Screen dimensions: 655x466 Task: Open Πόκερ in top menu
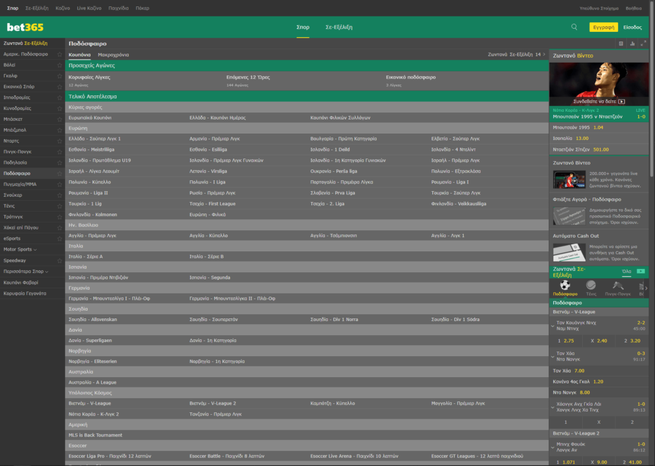tap(143, 8)
